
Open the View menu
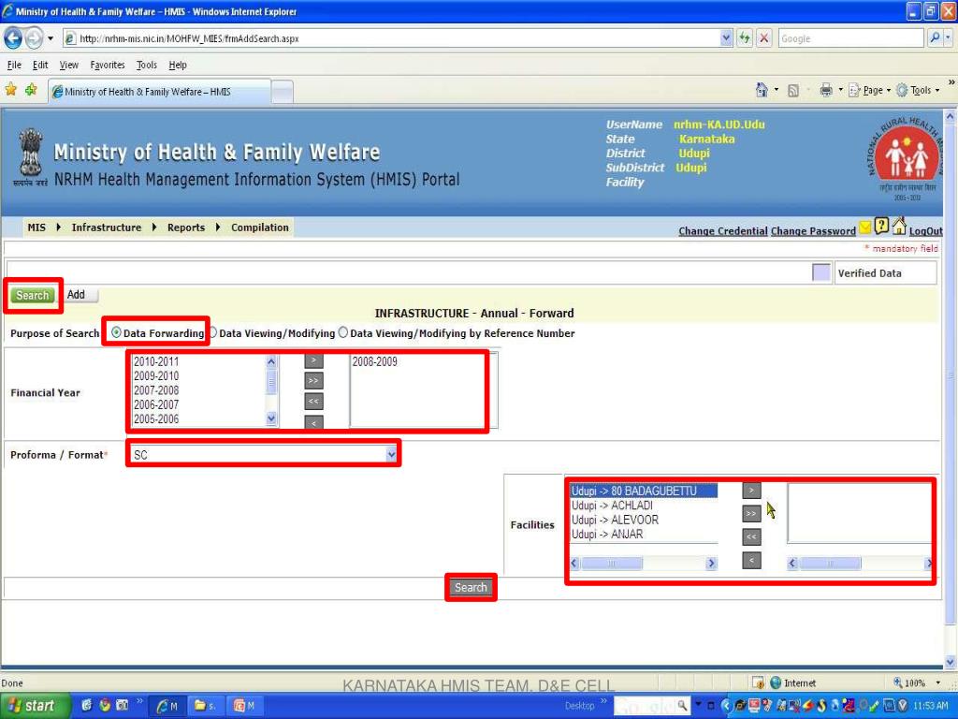tap(68, 65)
